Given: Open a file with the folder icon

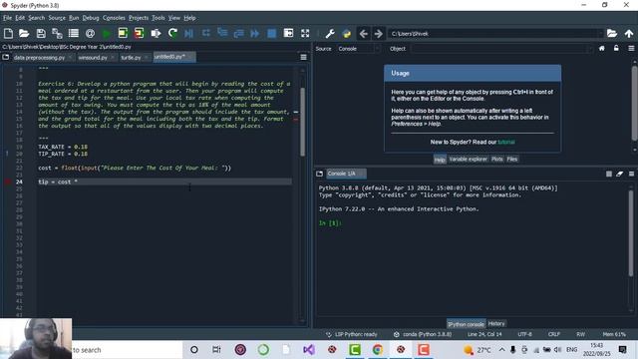Looking at the screenshot, I should [24, 33].
